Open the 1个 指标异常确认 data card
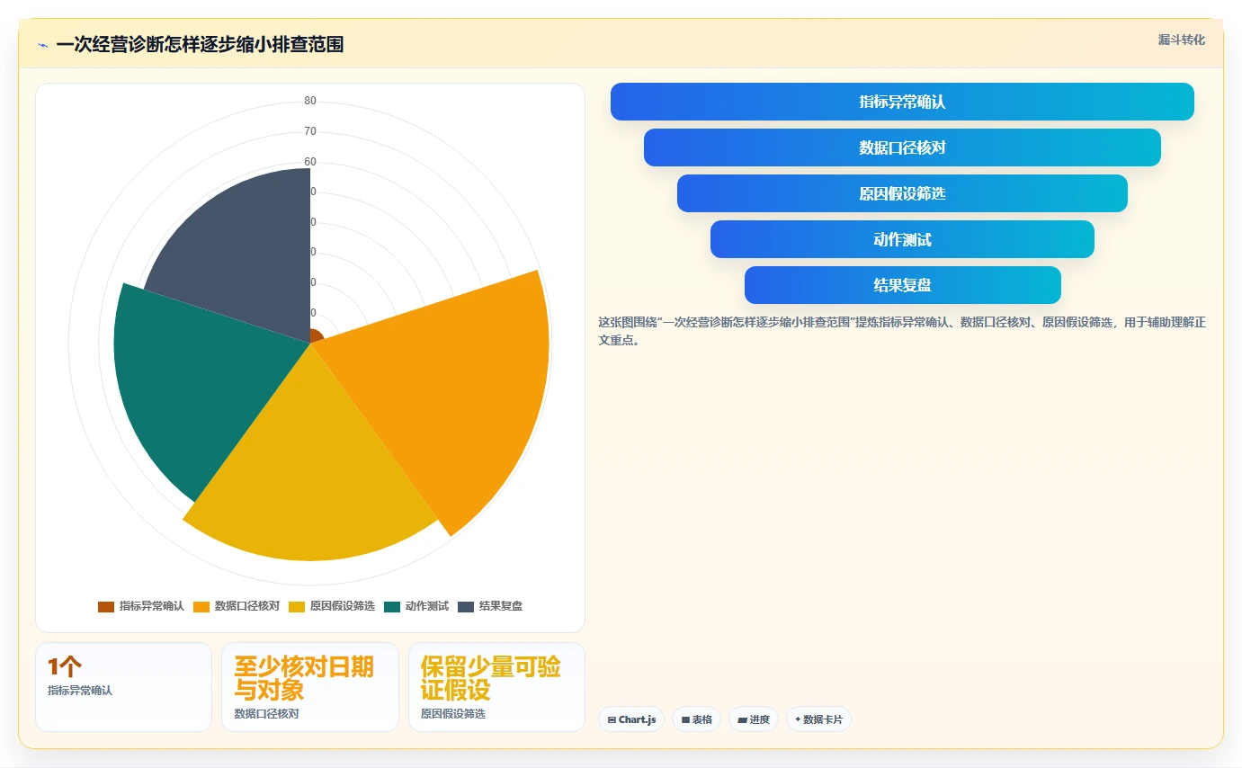Screen dimensions: 1242x768 [124, 687]
